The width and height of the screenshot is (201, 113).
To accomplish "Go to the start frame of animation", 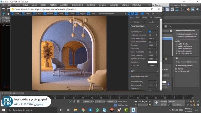I will (136, 101).
